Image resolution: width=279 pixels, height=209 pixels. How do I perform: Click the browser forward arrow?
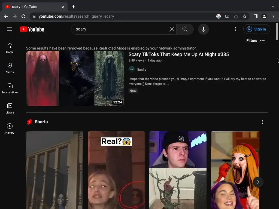coord(15,16)
